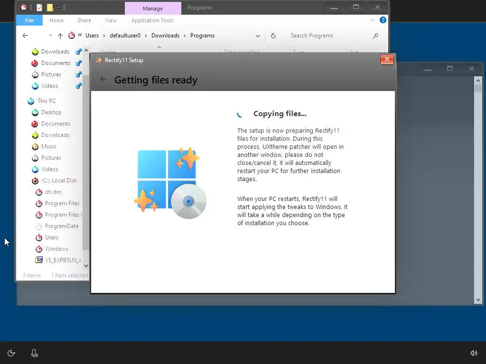This screenshot has width=486, height=364.
Task: Refresh the Programs folder
Action: click(273, 36)
